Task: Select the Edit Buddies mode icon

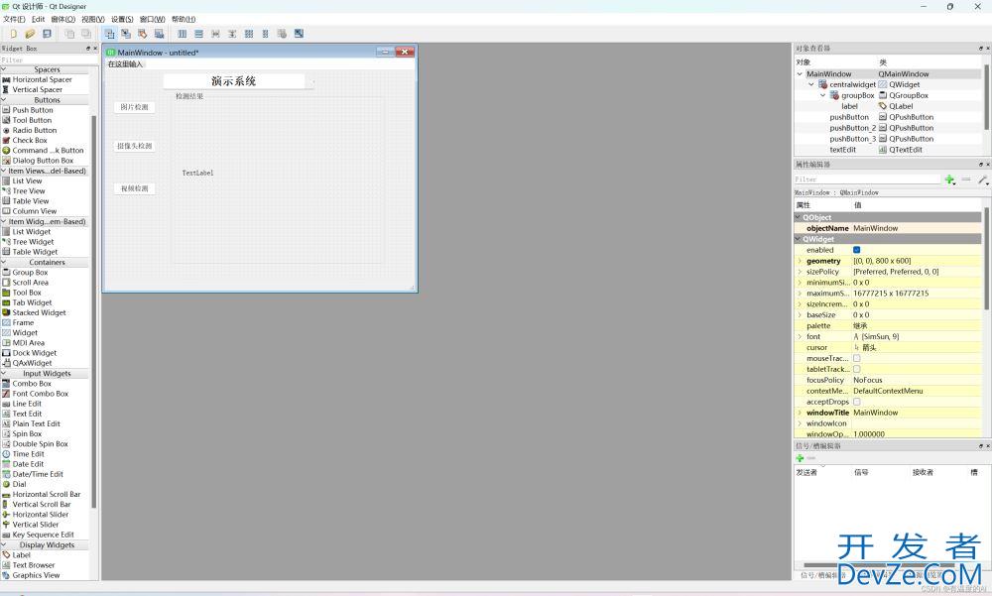Action: point(142,34)
